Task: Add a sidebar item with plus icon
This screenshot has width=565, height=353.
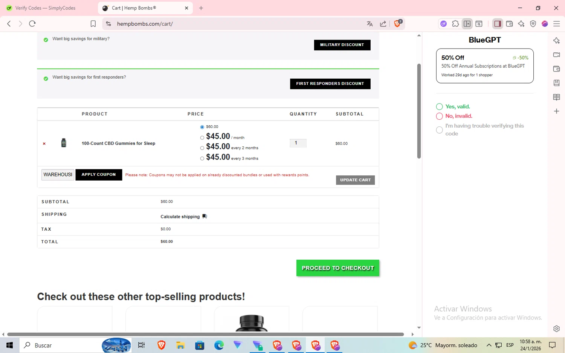Action: coord(556,111)
